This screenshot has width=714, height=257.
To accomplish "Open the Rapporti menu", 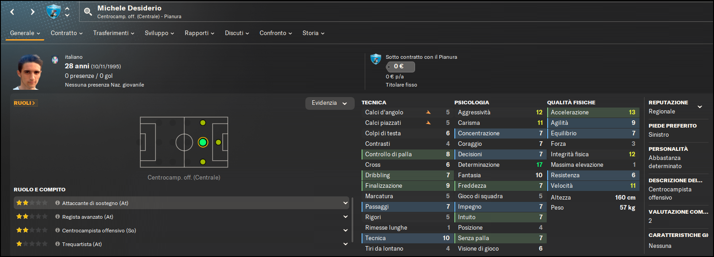I will [200, 33].
